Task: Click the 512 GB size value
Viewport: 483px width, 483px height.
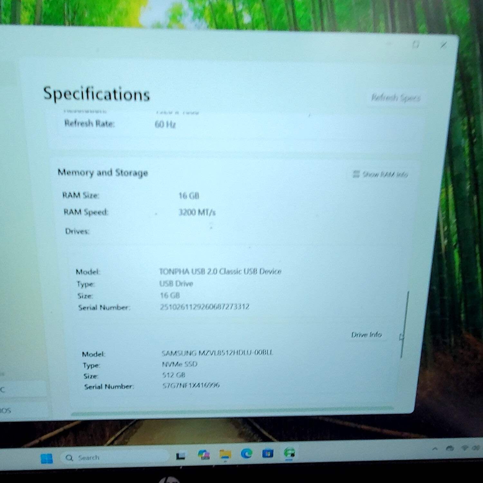Action: [x=174, y=375]
